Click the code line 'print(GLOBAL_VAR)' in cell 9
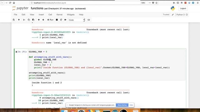This screenshot has height=112, width=200. [x=40, y=75]
